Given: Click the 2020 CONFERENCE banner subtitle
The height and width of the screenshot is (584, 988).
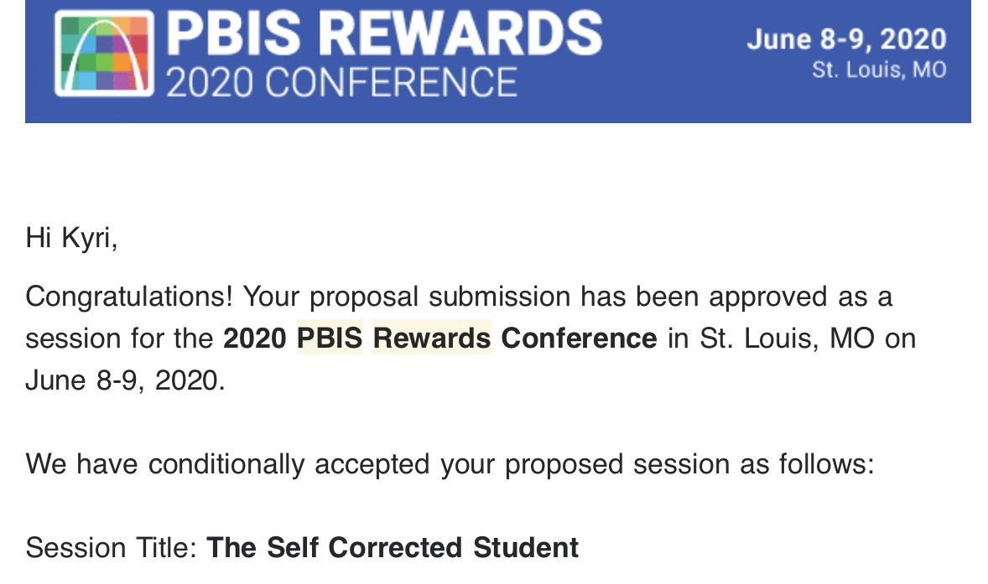Looking at the screenshot, I should click(341, 82).
